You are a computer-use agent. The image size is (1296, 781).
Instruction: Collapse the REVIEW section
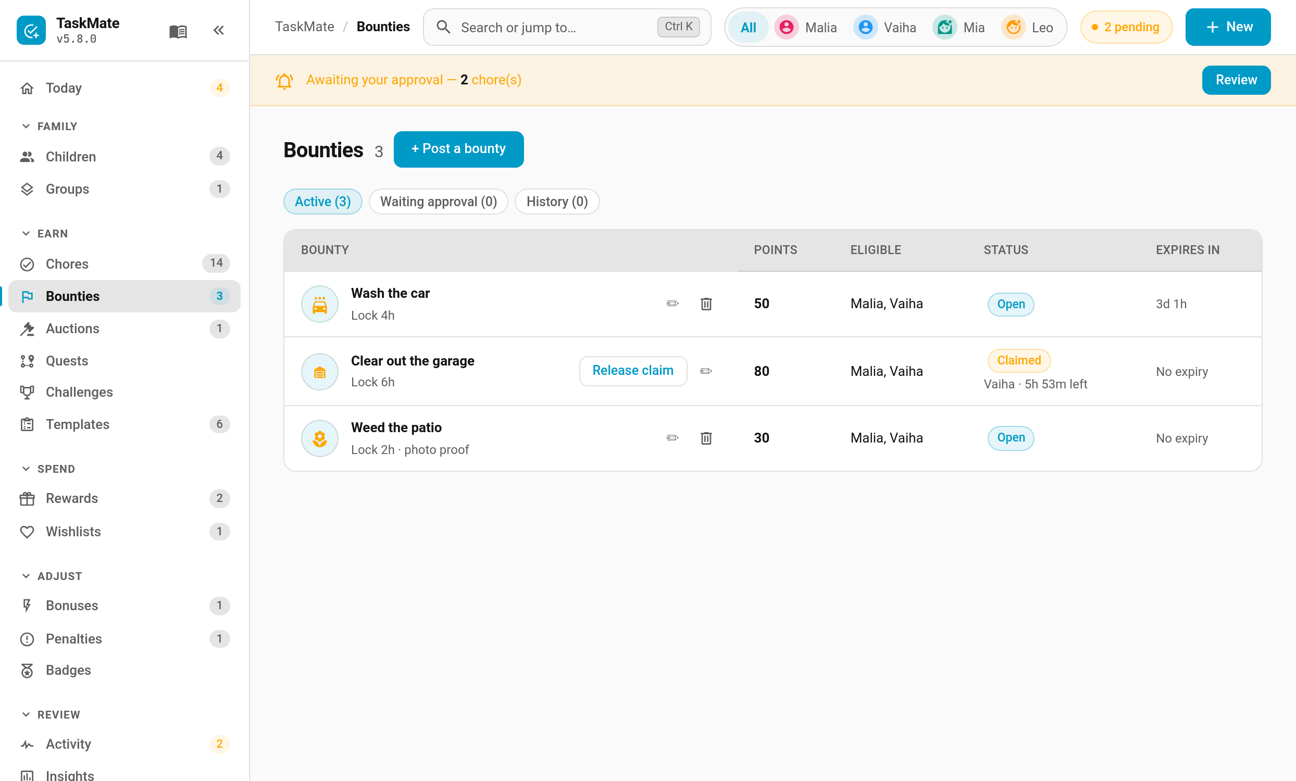point(51,715)
